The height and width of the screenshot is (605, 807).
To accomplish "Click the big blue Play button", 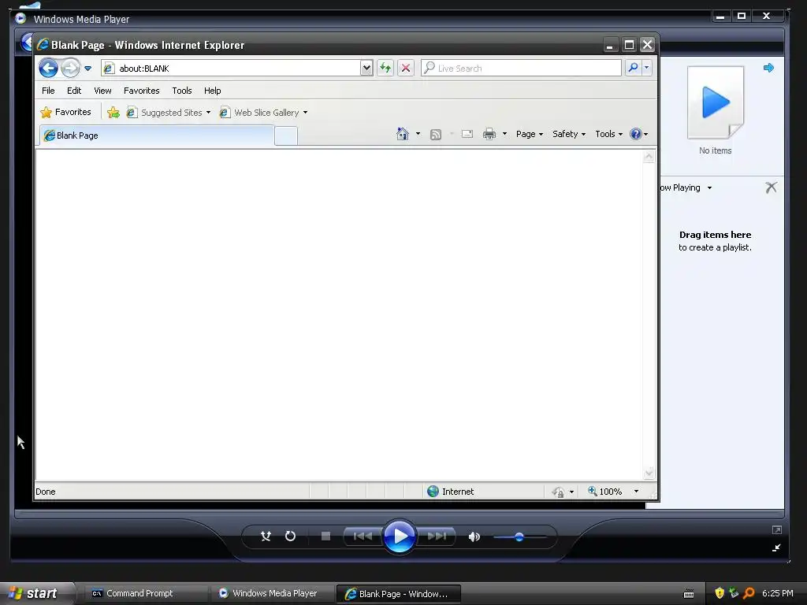I will [400, 536].
